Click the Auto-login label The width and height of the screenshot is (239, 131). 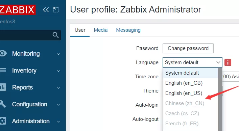point(147,105)
